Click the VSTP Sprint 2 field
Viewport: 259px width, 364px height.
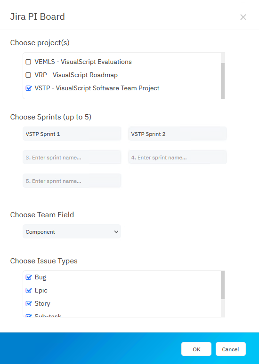[177, 134]
